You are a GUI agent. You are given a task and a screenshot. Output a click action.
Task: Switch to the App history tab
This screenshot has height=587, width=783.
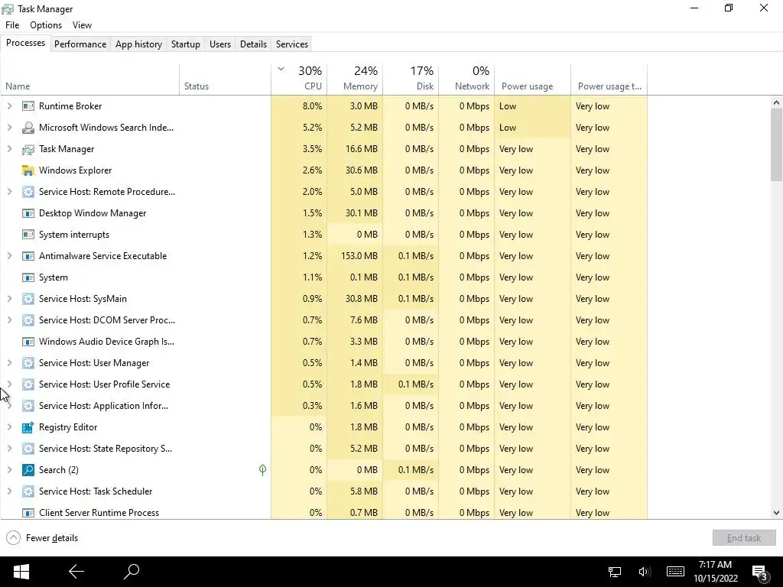click(x=139, y=44)
